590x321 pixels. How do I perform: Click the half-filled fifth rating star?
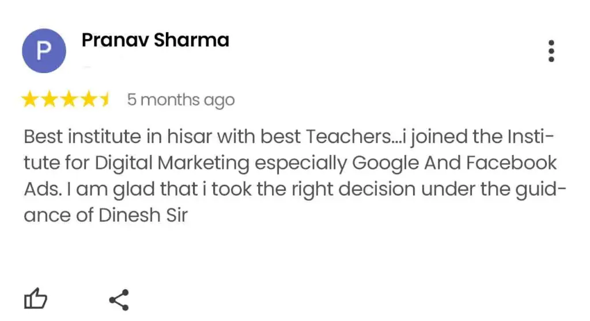point(105,100)
